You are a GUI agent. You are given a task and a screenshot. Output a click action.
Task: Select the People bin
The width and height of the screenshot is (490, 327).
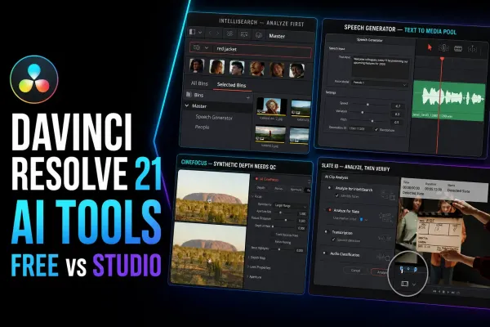pos(202,127)
